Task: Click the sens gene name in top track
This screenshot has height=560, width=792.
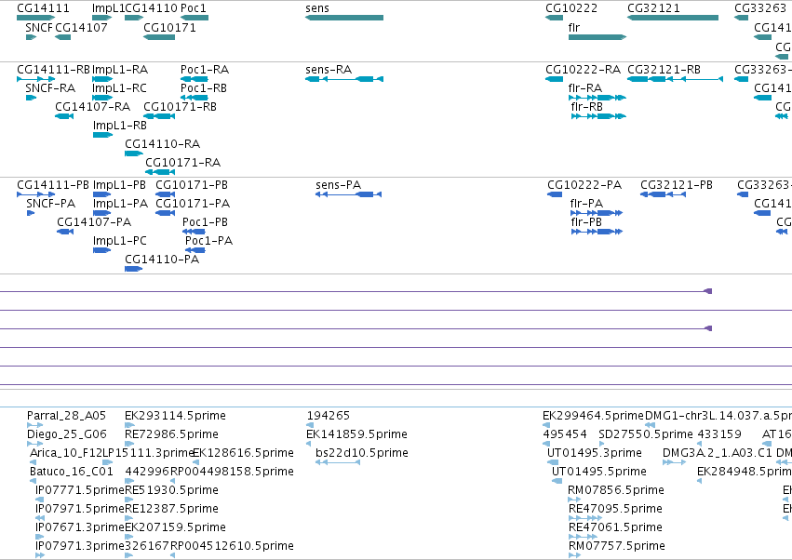Action: [317, 8]
